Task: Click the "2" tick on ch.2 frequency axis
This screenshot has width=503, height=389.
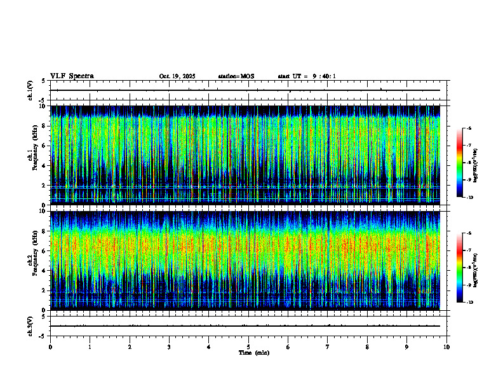Action: (x=45, y=290)
